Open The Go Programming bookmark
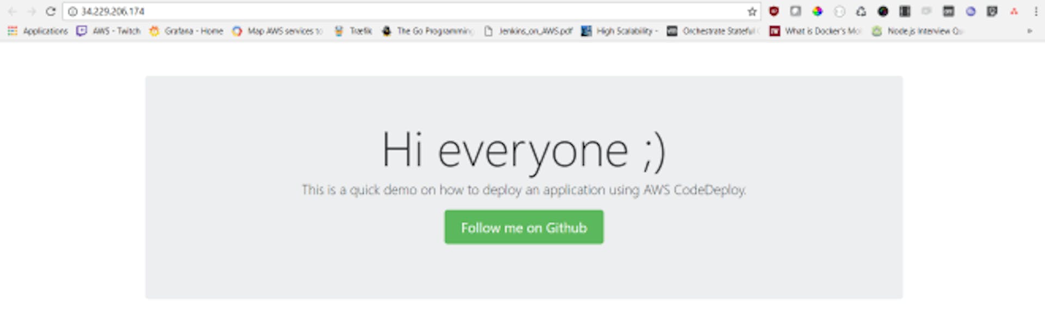 [427, 31]
